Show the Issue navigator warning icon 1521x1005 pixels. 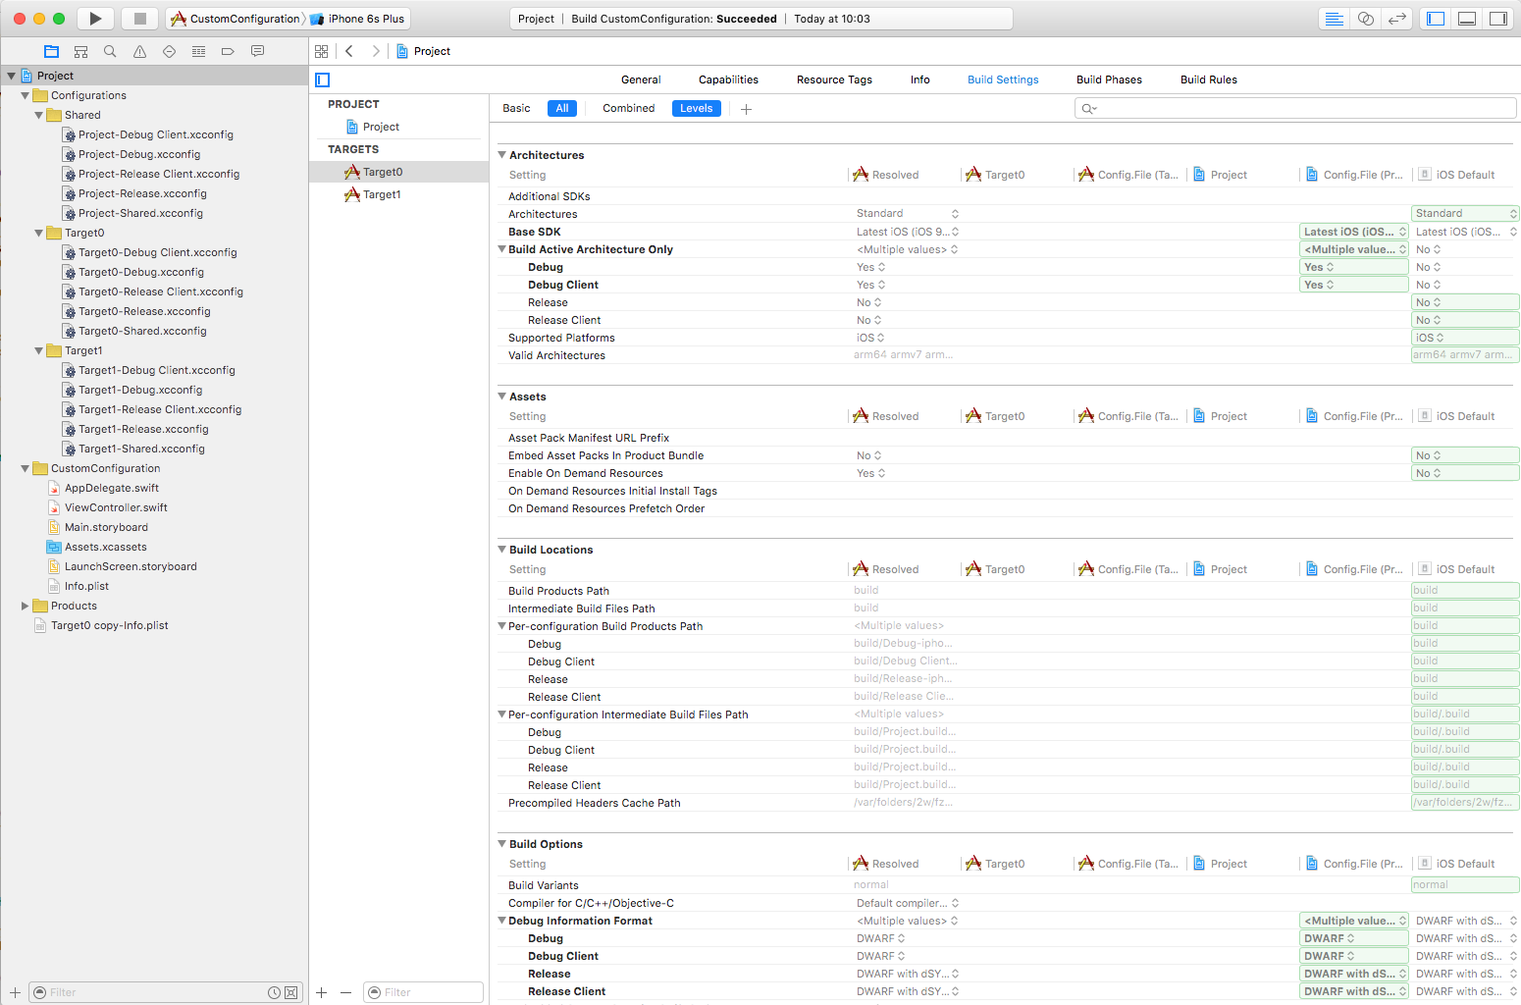click(139, 51)
